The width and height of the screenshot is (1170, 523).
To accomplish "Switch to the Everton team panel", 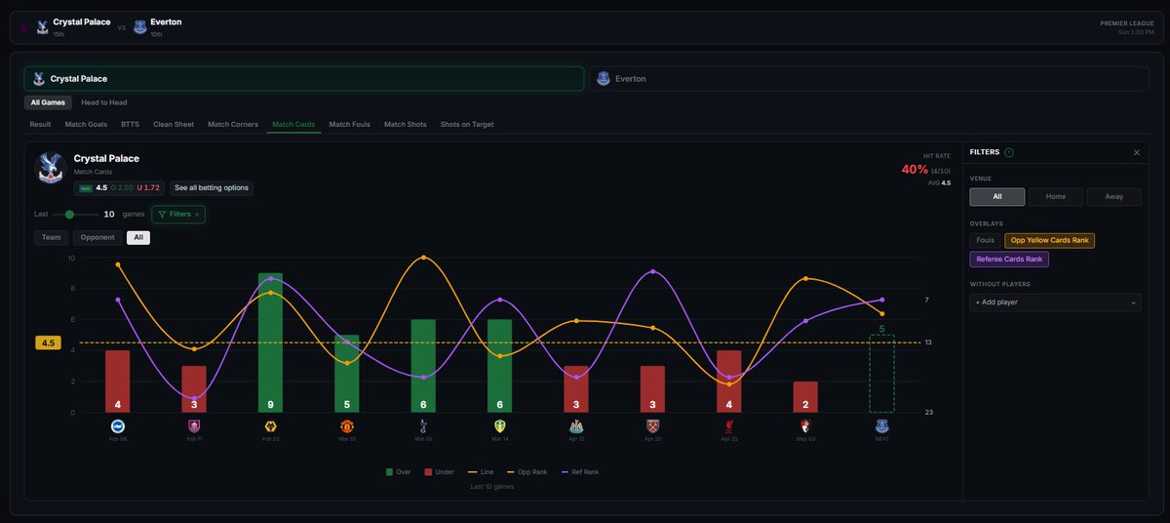I will [x=869, y=78].
